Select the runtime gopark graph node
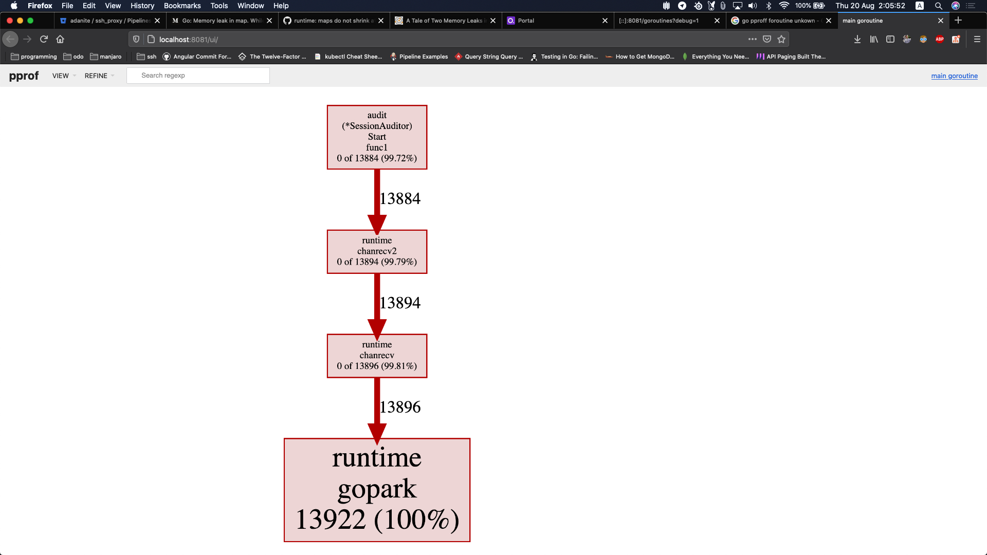Viewport: 987px width, 555px height. click(377, 490)
